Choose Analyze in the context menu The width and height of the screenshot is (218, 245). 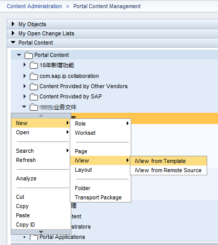[x=41, y=178]
